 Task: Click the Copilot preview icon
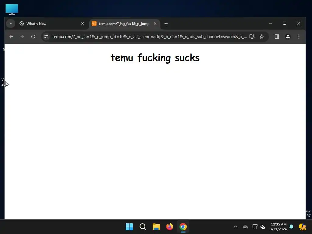point(302,227)
